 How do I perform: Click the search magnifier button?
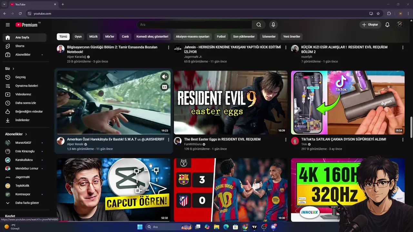tap(259, 25)
